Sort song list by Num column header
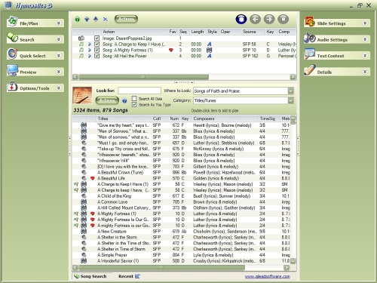The height and width of the screenshot is (283, 377). click(x=174, y=118)
